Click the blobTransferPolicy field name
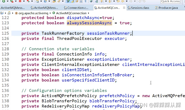 point(112,101)
